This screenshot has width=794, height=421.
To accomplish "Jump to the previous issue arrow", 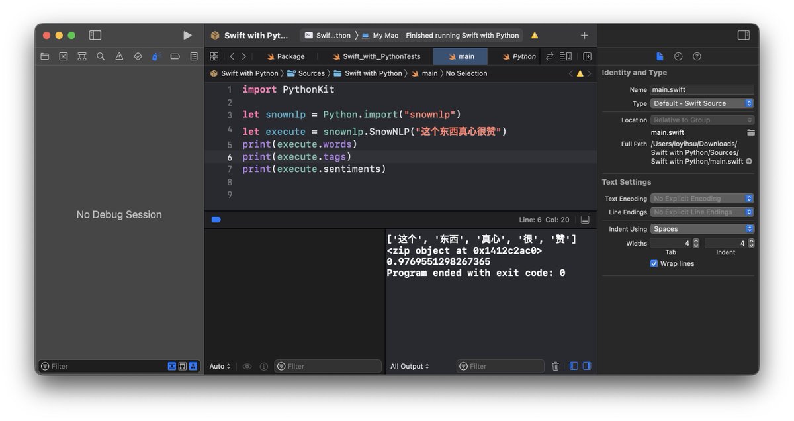I will point(571,73).
